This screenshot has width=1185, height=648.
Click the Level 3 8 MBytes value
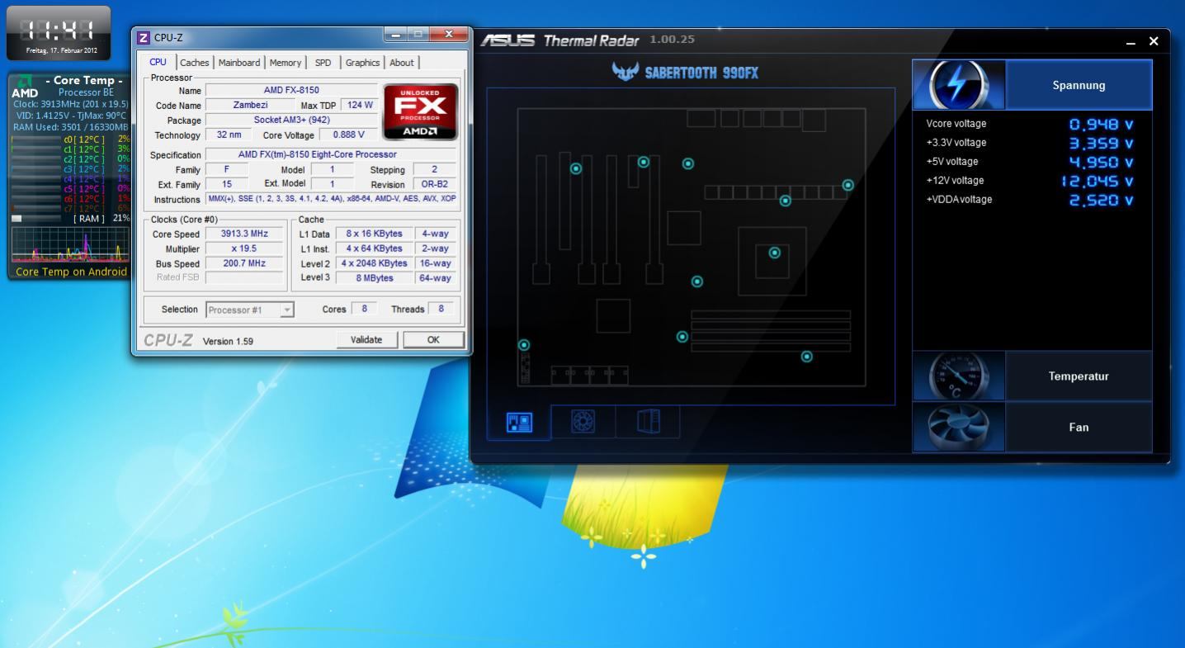coord(375,278)
